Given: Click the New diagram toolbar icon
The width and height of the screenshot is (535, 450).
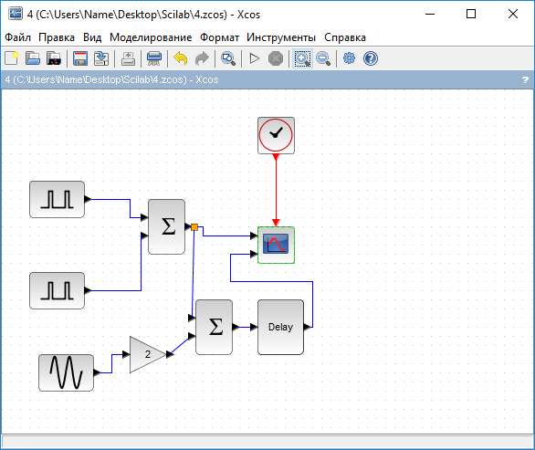Looking at the screenshot, I should coord(11,58).
